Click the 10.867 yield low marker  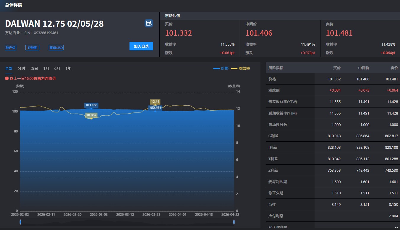(91, 115)
